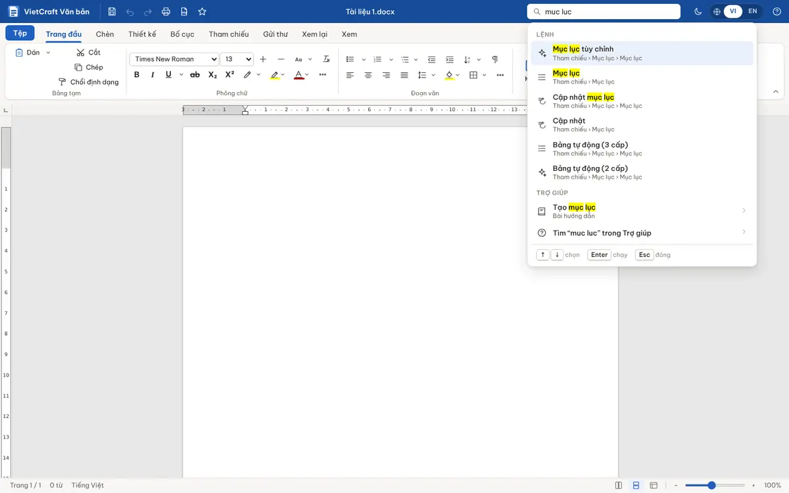The height and width of the screenshot is (493, 789).
Task: Increase paragraph indent
Action: coord(450,59)
